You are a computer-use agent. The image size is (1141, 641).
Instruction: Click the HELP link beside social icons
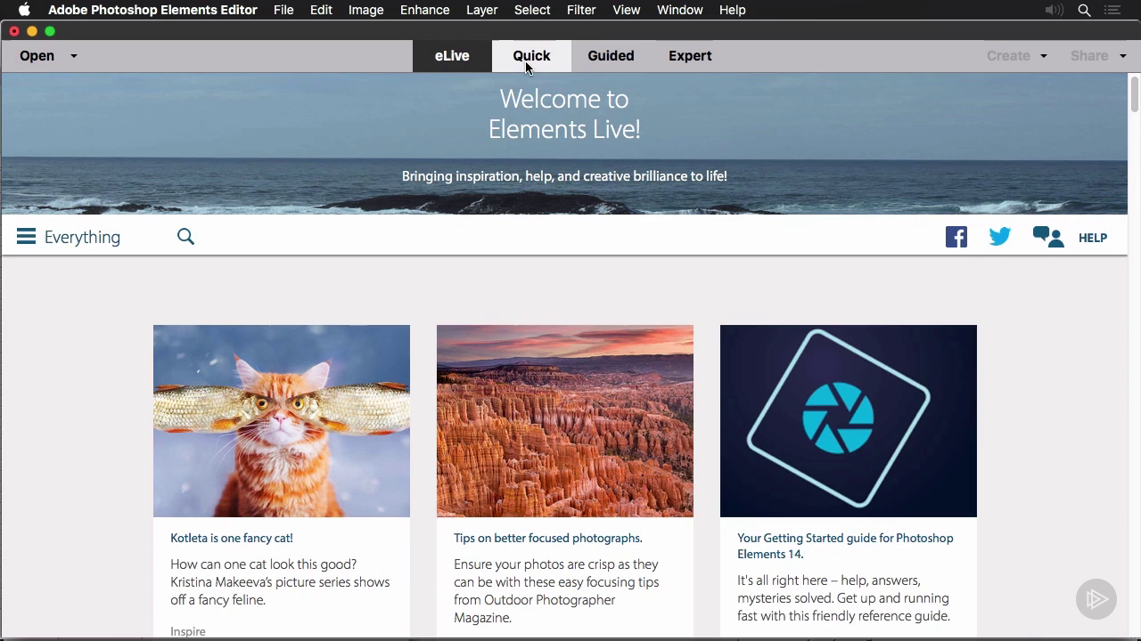(x=1093, y=238)
